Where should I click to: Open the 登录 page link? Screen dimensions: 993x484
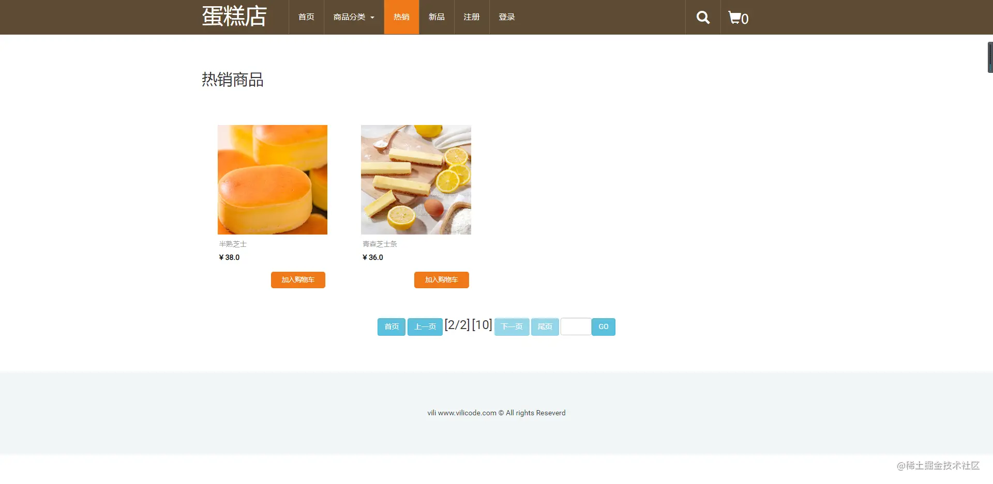pos(507,17)
